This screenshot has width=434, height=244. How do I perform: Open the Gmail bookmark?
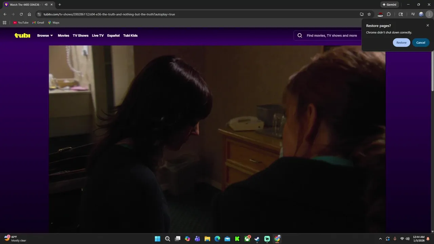38,23
